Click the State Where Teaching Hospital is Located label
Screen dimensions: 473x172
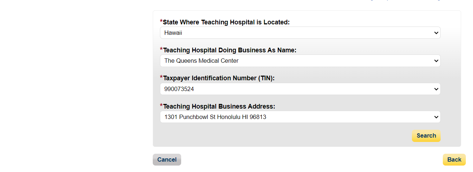point(226,22)
